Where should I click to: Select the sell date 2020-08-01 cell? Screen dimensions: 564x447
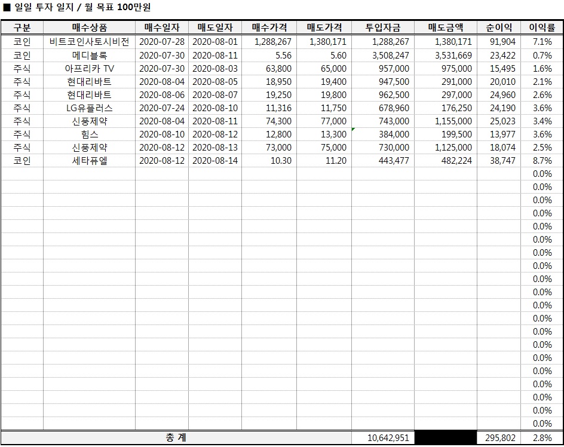pos(215,42)
